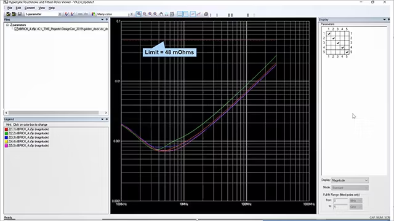Image resolution: width=394 pixels, height=221 pixels.
Task: Click the Limit = 48 mOhms annotation label
Action: (x=169, y=52)
